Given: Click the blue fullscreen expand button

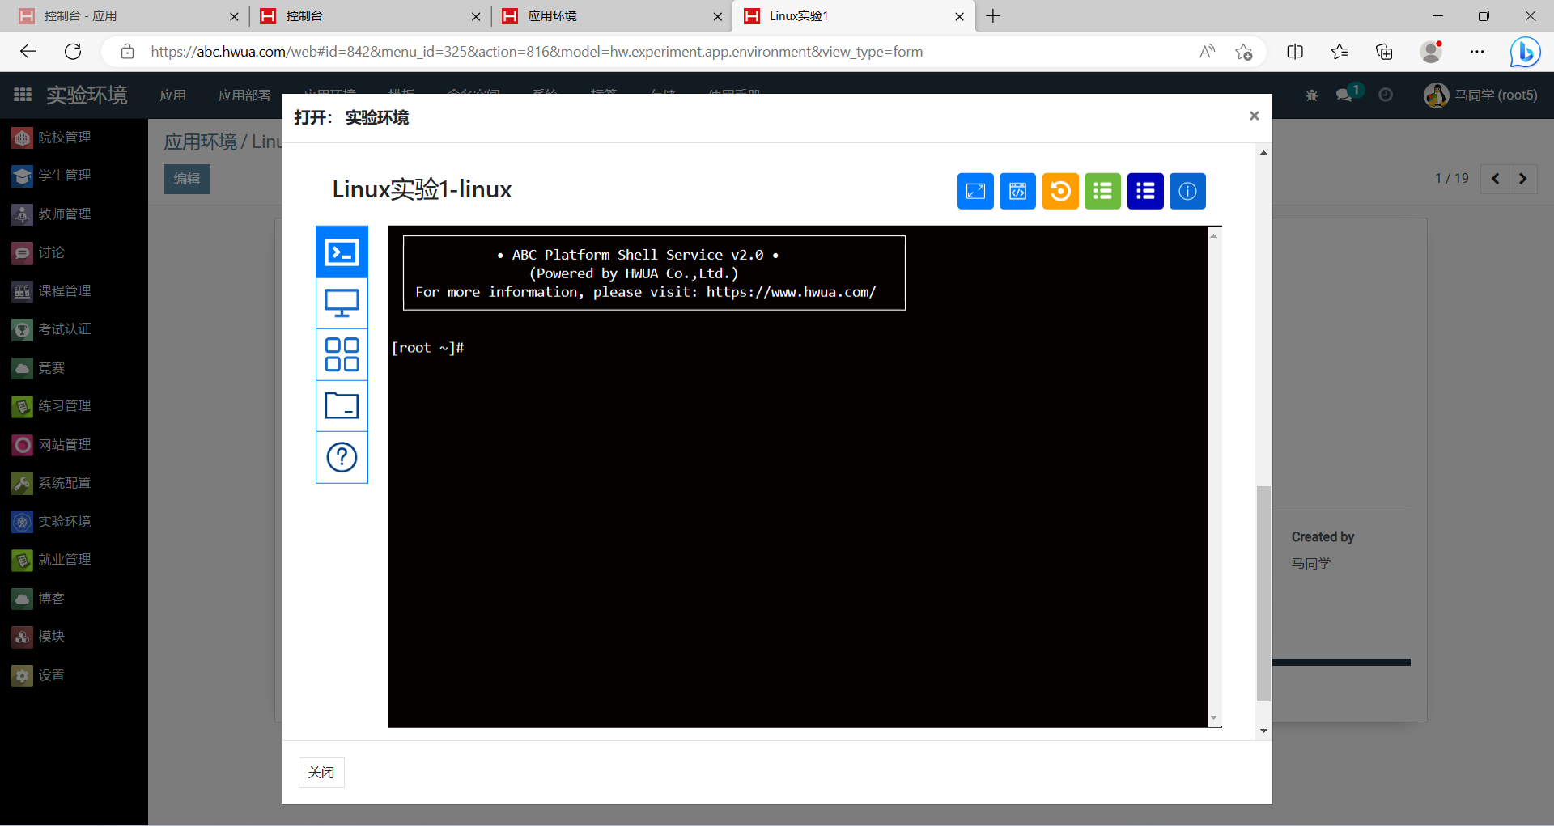Looking at the screenshot, I should 975,192.
